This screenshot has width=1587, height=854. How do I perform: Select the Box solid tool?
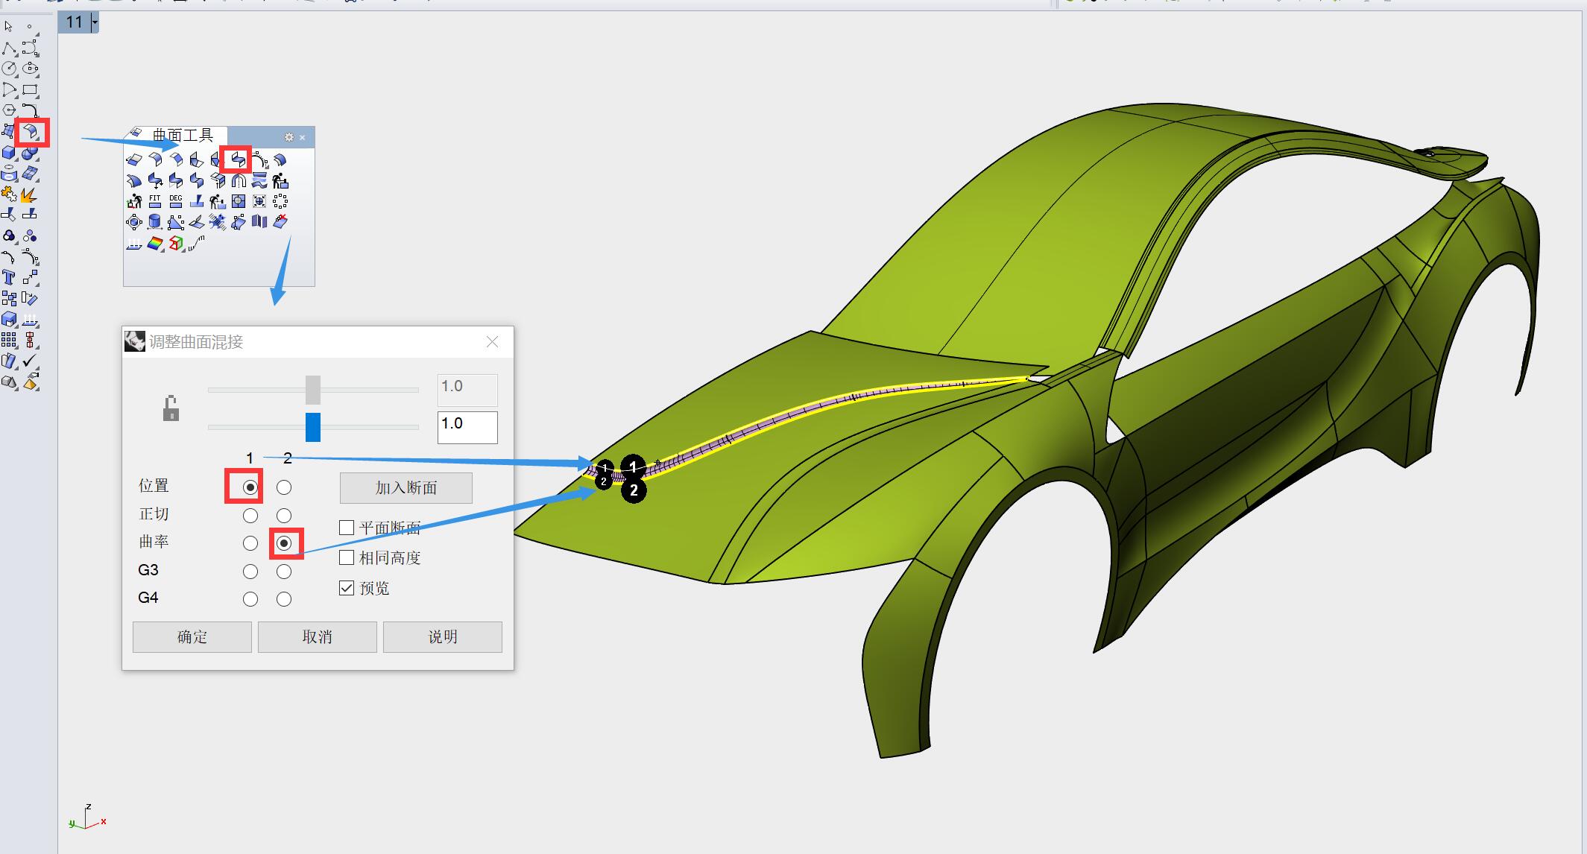(x=9, y=153)
